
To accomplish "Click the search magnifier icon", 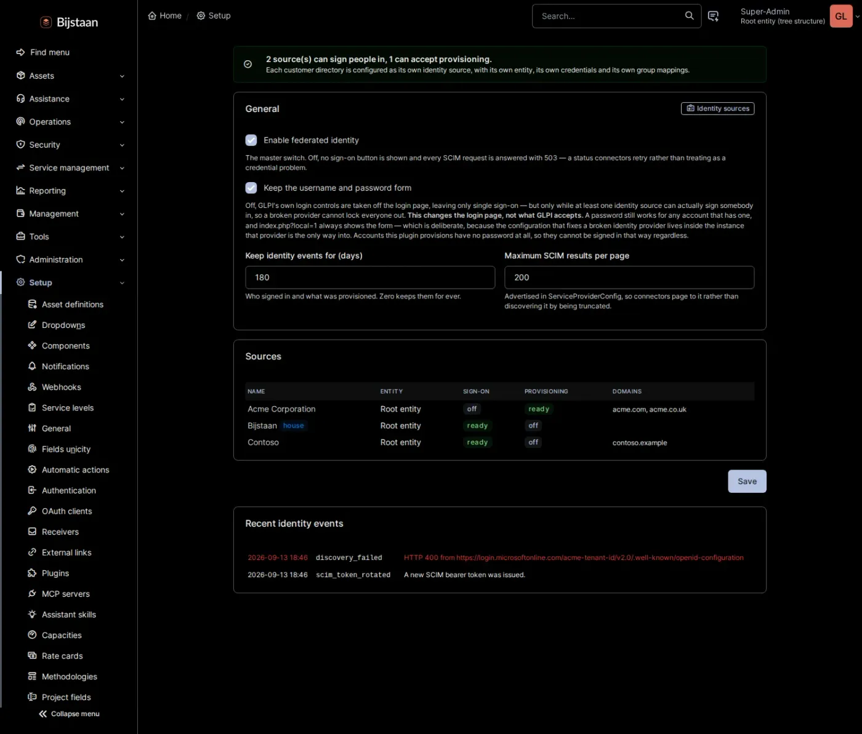I will 689,16.
